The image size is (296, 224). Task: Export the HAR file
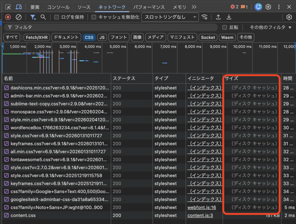pyautogui.click(x=218, y=17)
